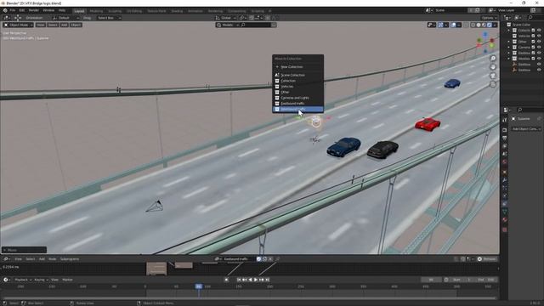This screenshot has height=306, width=544.
Task: Collapse the Westbound collection in the outliner
Action: (x=509, y=59)
